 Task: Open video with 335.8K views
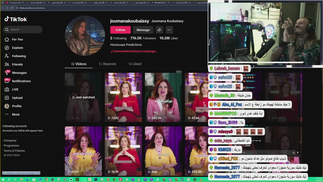pos(196,151)
